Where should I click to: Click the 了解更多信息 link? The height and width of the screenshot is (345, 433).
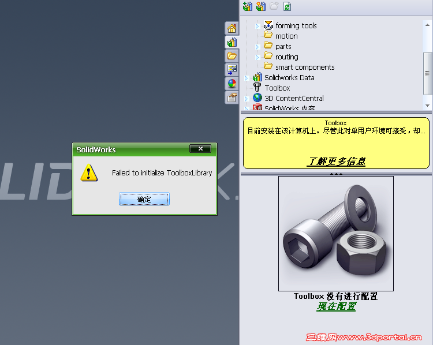(x=336, y=161)
